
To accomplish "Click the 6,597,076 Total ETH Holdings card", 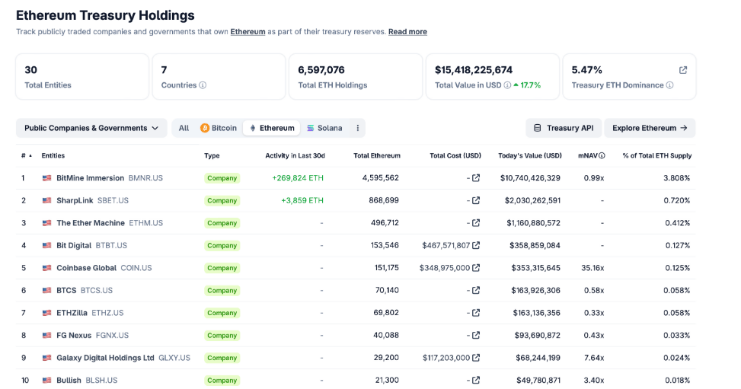I will [356, 77].
